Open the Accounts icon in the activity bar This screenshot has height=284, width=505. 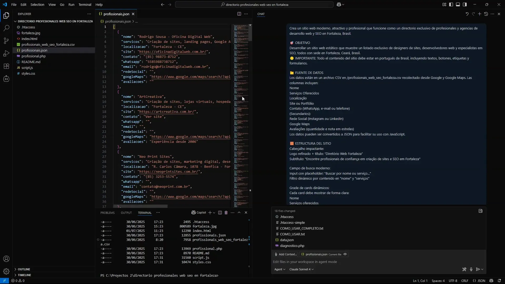(6, 258)
